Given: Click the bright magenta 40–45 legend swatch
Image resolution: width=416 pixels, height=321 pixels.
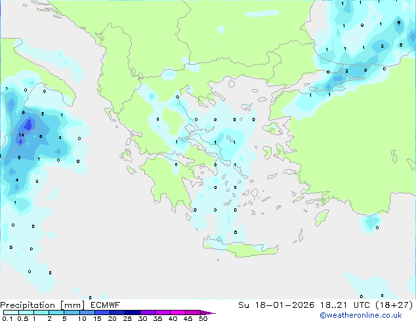Looking at the screenshot, I should (178, 312).
